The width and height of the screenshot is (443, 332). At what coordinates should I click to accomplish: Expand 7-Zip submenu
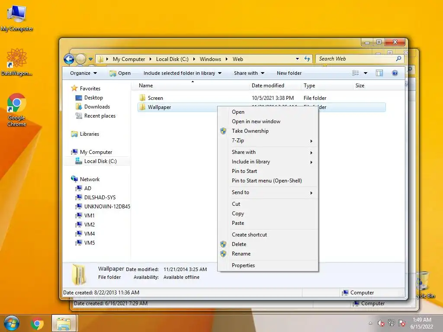268,140
